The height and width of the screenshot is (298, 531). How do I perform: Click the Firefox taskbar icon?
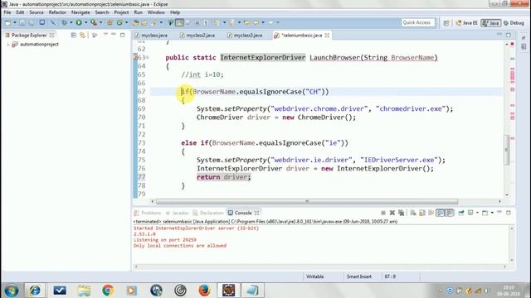point(204,291)
